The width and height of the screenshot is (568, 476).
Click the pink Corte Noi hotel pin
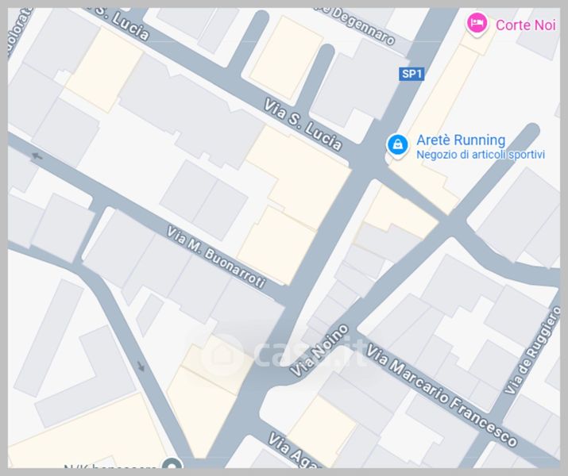click(477, 23)
